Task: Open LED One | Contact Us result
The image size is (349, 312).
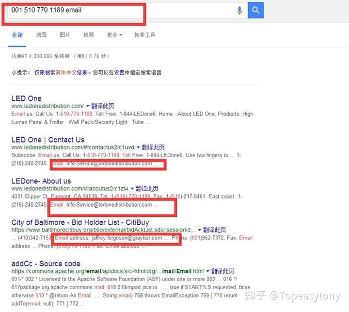Action: [x=48, y=140]
